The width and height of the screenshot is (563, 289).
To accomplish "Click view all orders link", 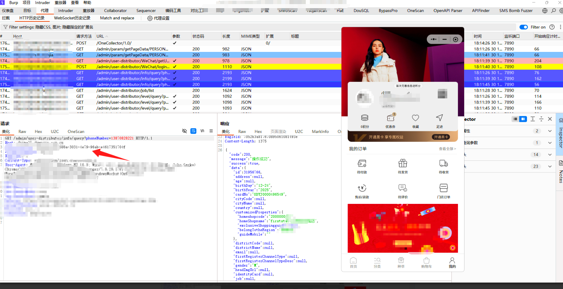I will point(447,149).
